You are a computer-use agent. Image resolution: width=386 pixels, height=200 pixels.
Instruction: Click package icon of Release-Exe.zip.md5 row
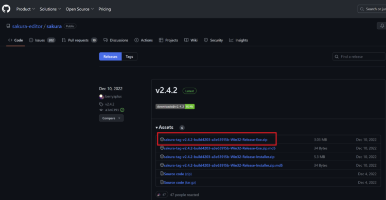(x=162, y=148)
